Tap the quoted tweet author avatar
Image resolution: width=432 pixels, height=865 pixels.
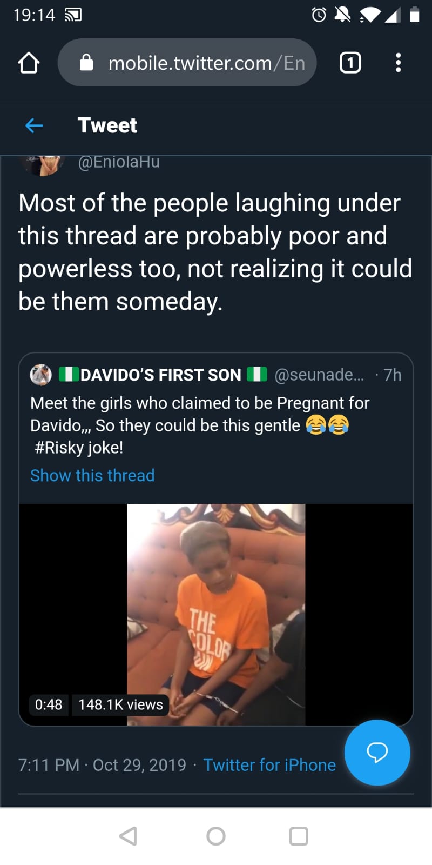pos(41,375)
